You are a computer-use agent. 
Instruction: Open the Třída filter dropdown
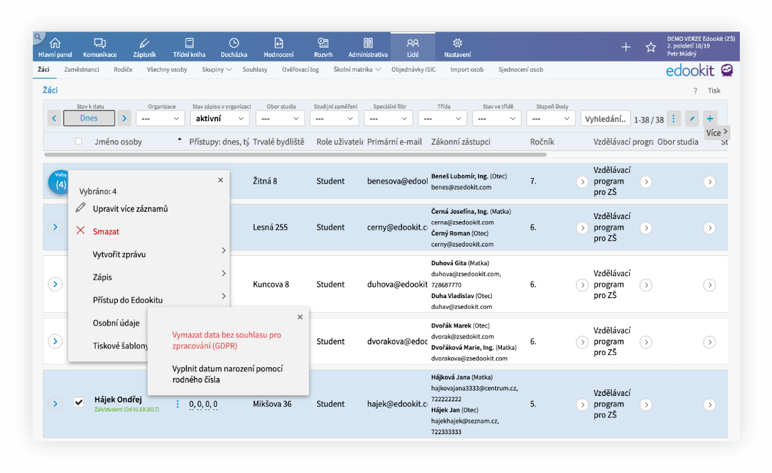tap(442, 118)
